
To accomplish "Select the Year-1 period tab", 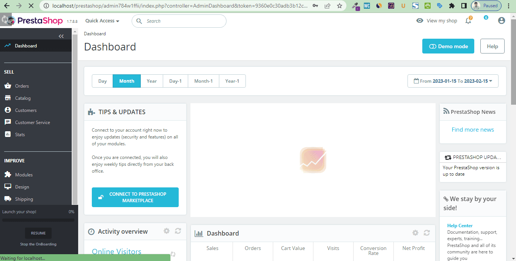I will tap(232, 81).
